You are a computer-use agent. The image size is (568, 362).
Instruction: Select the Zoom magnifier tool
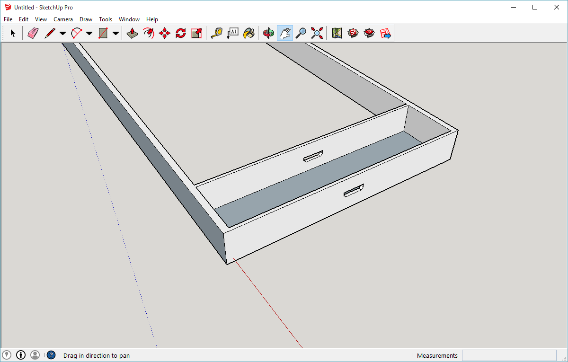click(x=301, y=33)
